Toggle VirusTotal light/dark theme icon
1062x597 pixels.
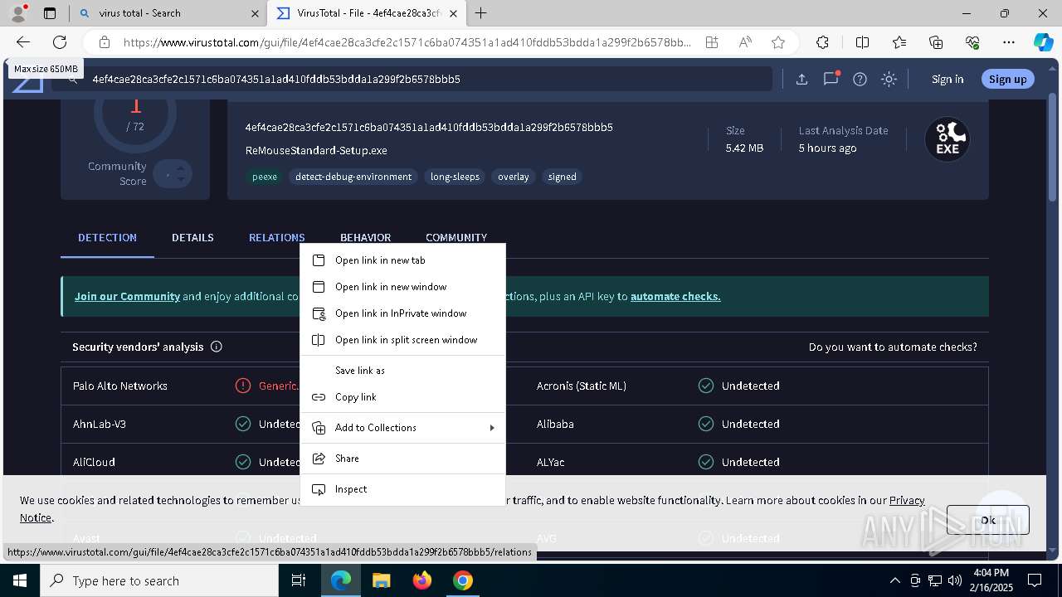[x=889, y=79]
